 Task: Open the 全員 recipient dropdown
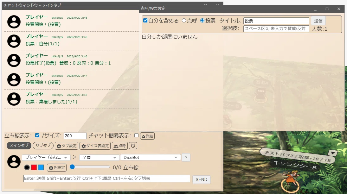(99, 157)
